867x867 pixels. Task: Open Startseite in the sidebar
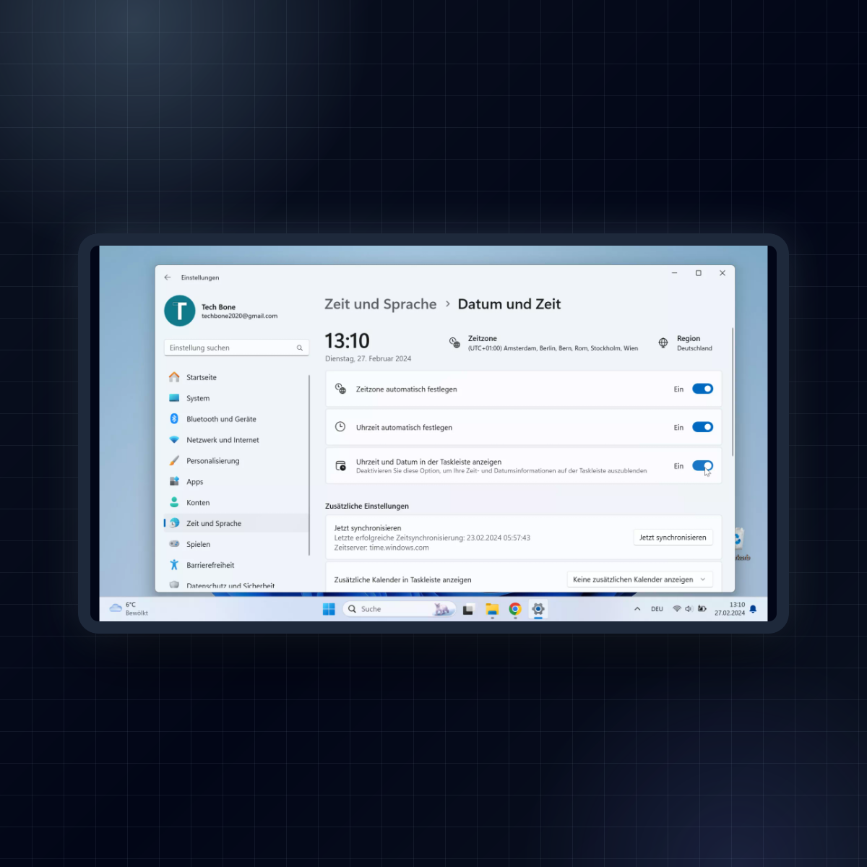click(236, 377)
